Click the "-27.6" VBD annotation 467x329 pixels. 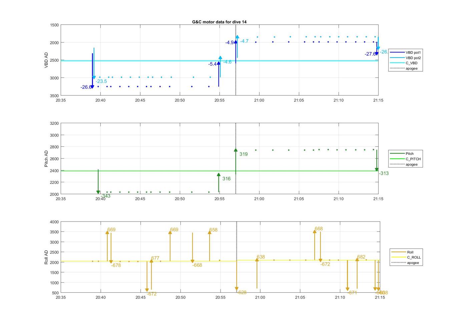coord(370,54)
